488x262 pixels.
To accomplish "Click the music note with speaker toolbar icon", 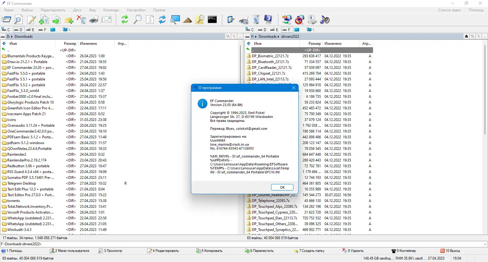I will click(x=325, y=20).
